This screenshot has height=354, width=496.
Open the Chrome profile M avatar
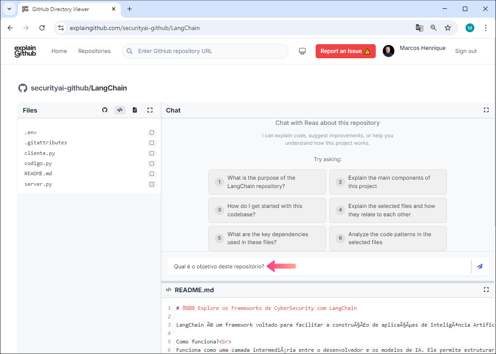click(x=470, y=28)
